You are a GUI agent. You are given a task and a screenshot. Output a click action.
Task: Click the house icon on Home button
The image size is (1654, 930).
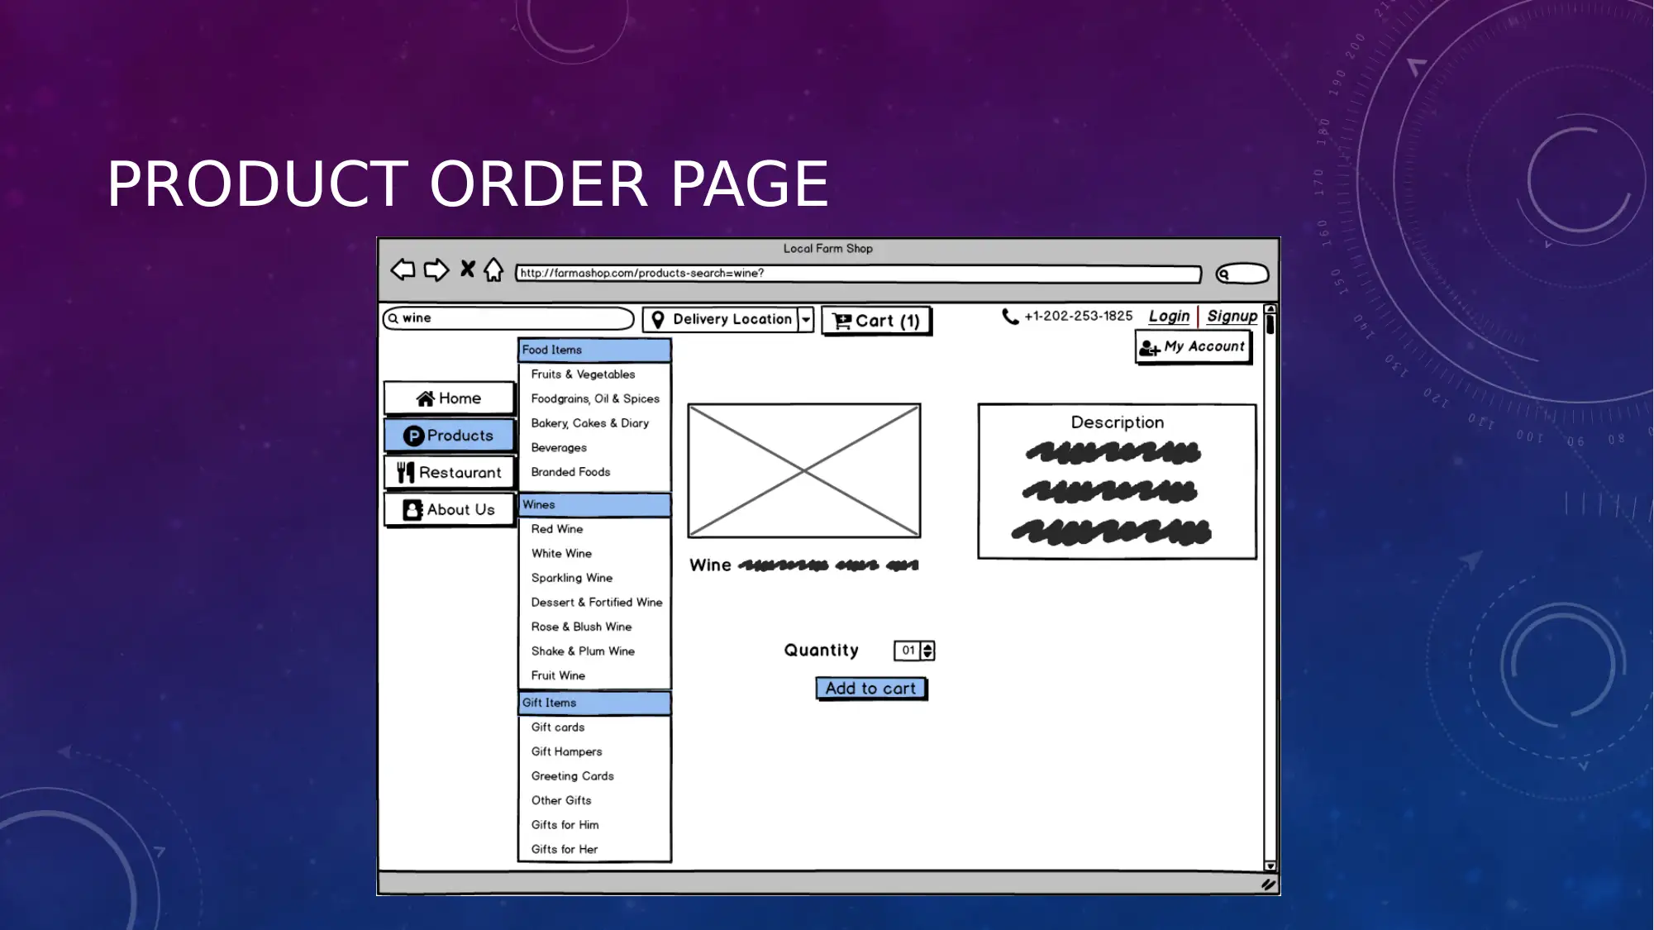coord(426,398)
